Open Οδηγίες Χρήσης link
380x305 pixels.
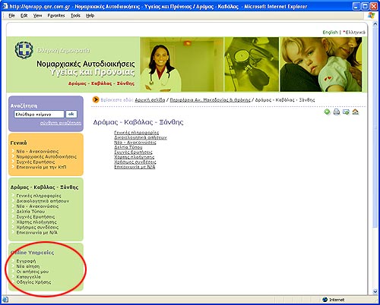pyautogui.click(x=33, y=282)
